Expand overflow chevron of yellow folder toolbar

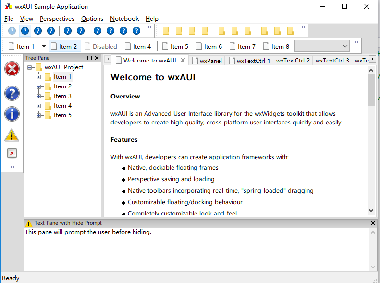pos(304,27)
